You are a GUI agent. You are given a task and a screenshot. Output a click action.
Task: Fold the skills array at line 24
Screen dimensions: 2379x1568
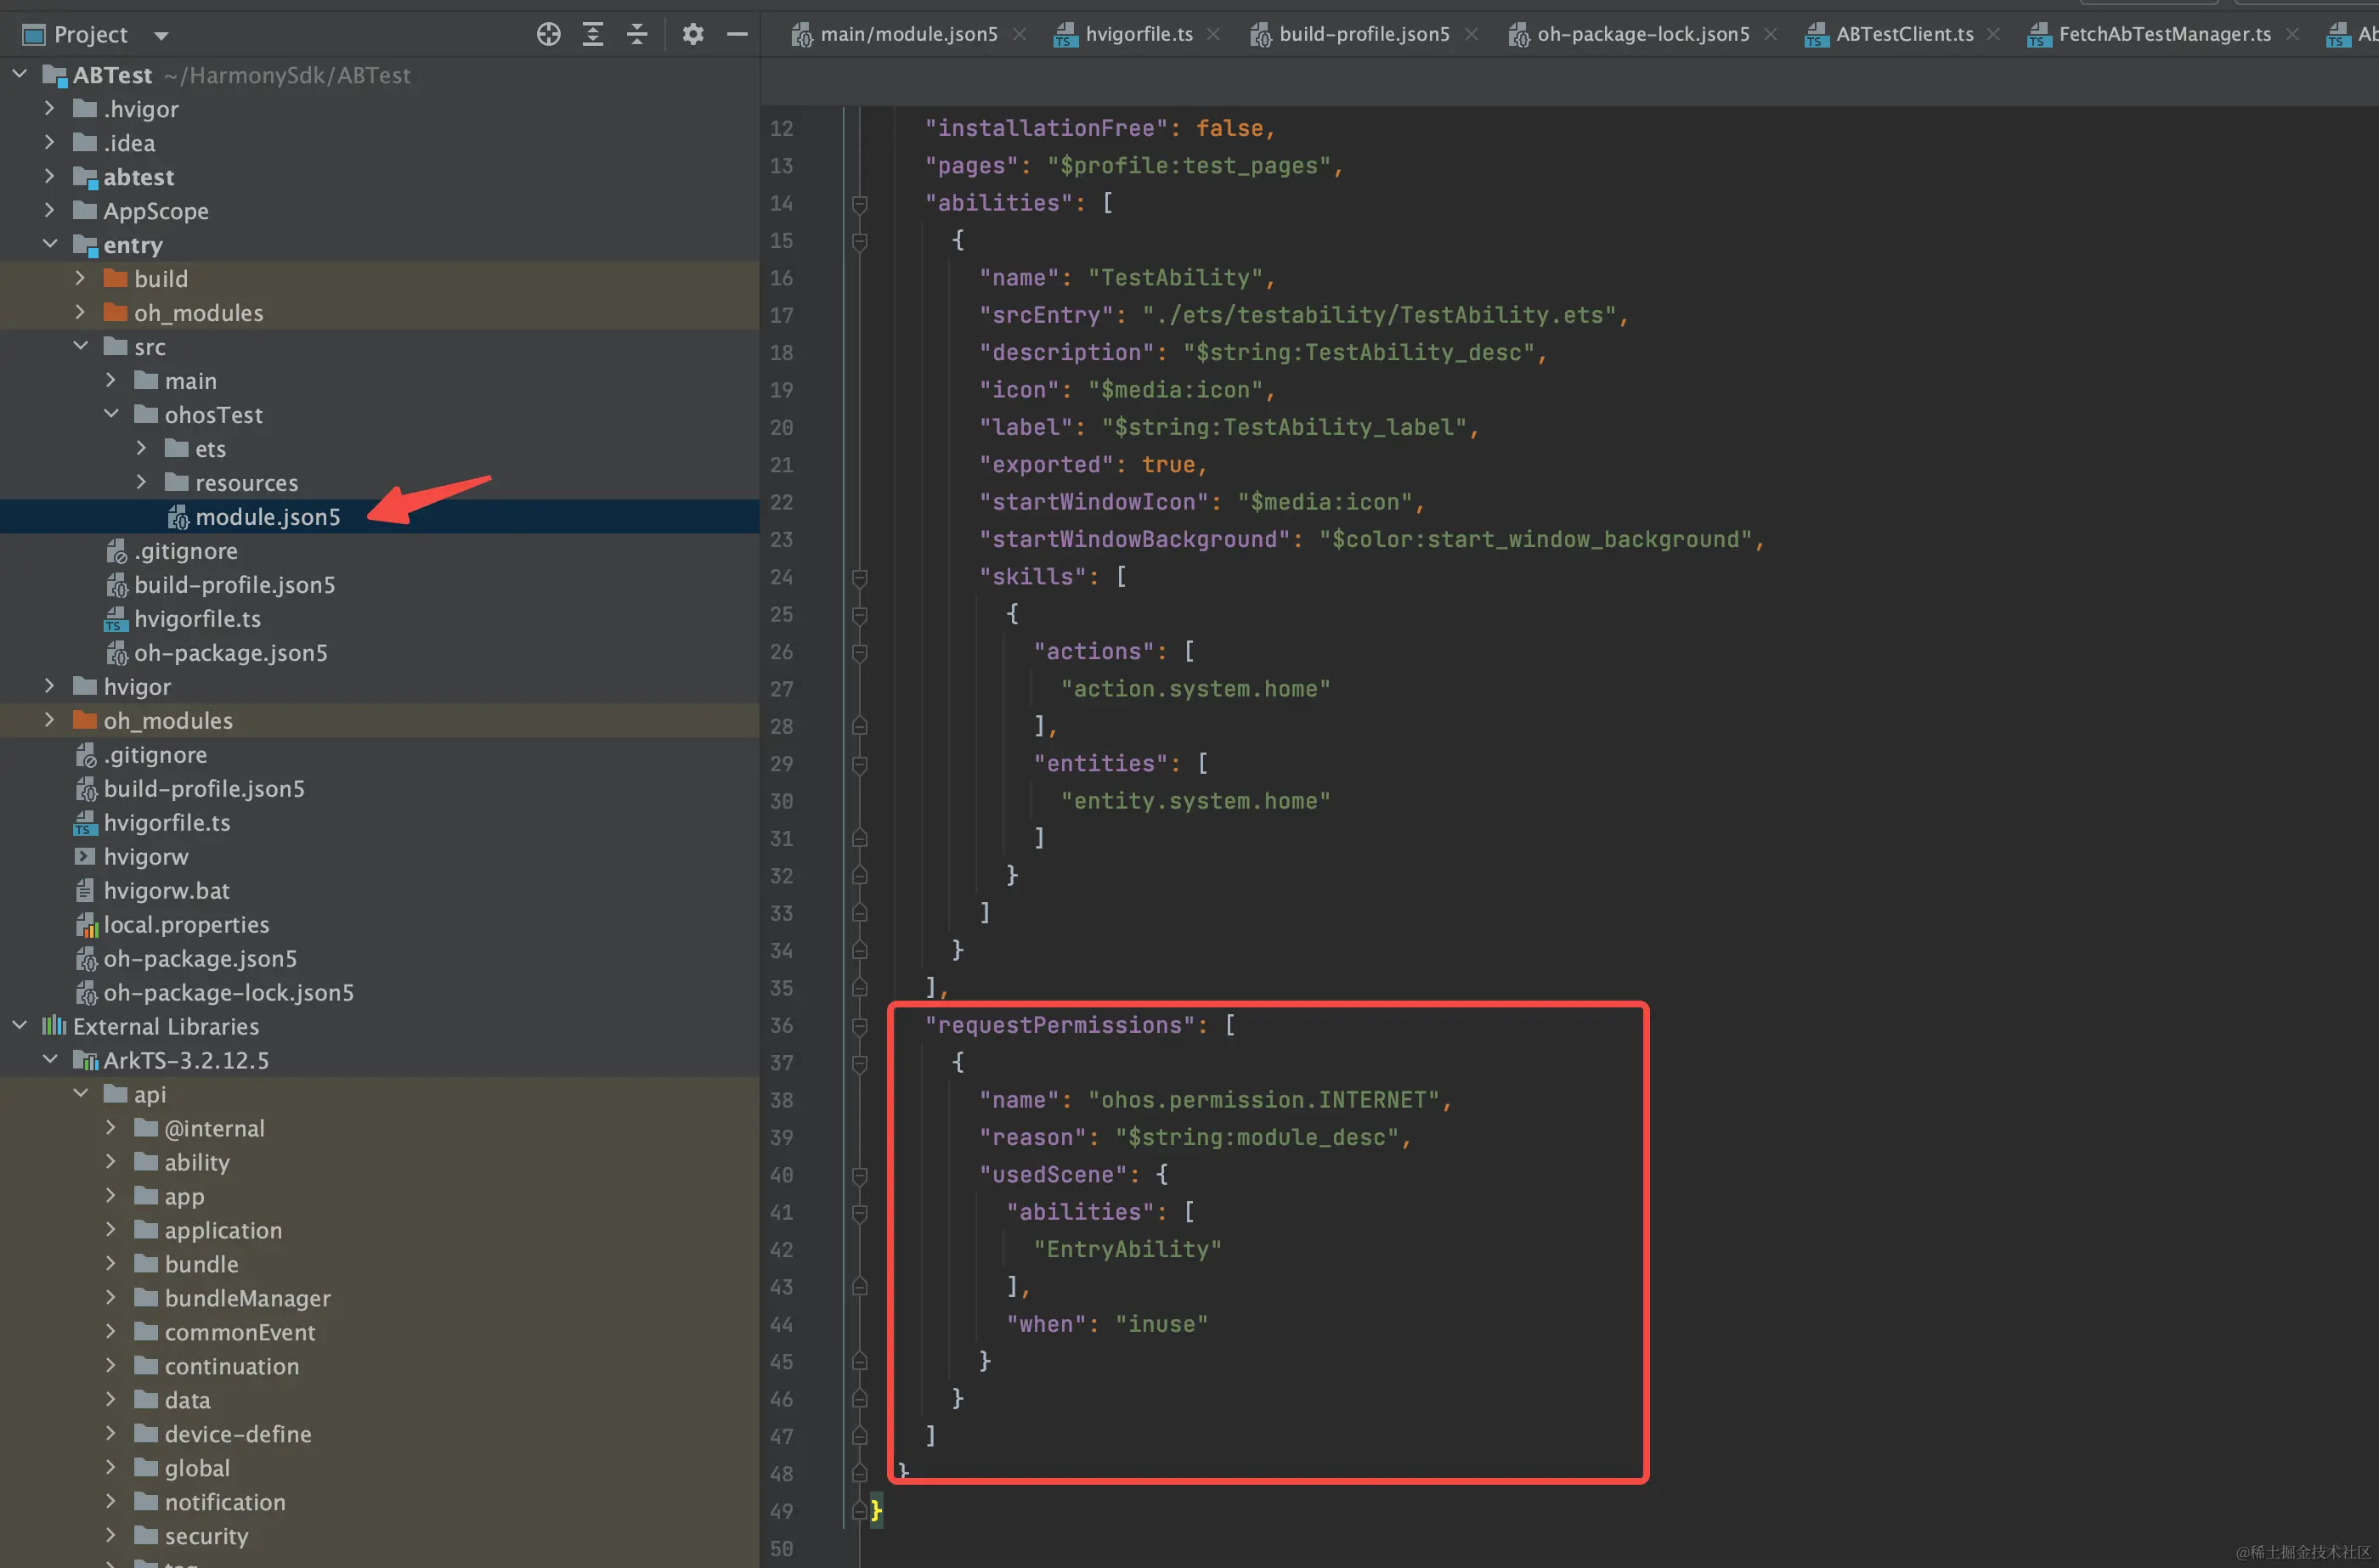(859, 578)
